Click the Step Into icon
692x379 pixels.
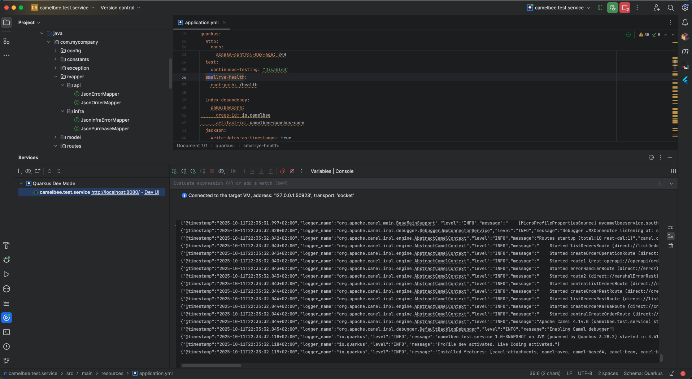point(261,171)
